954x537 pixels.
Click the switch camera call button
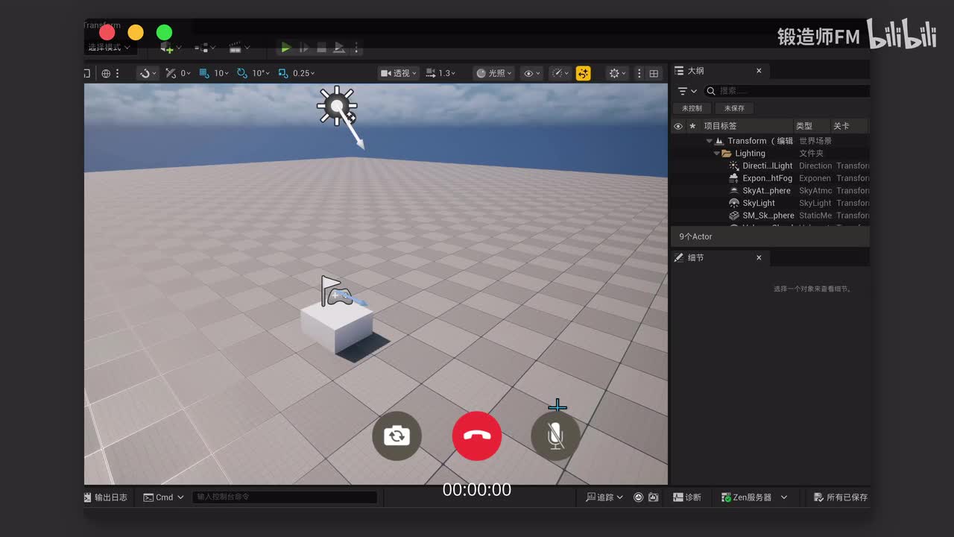pos(397,436)
